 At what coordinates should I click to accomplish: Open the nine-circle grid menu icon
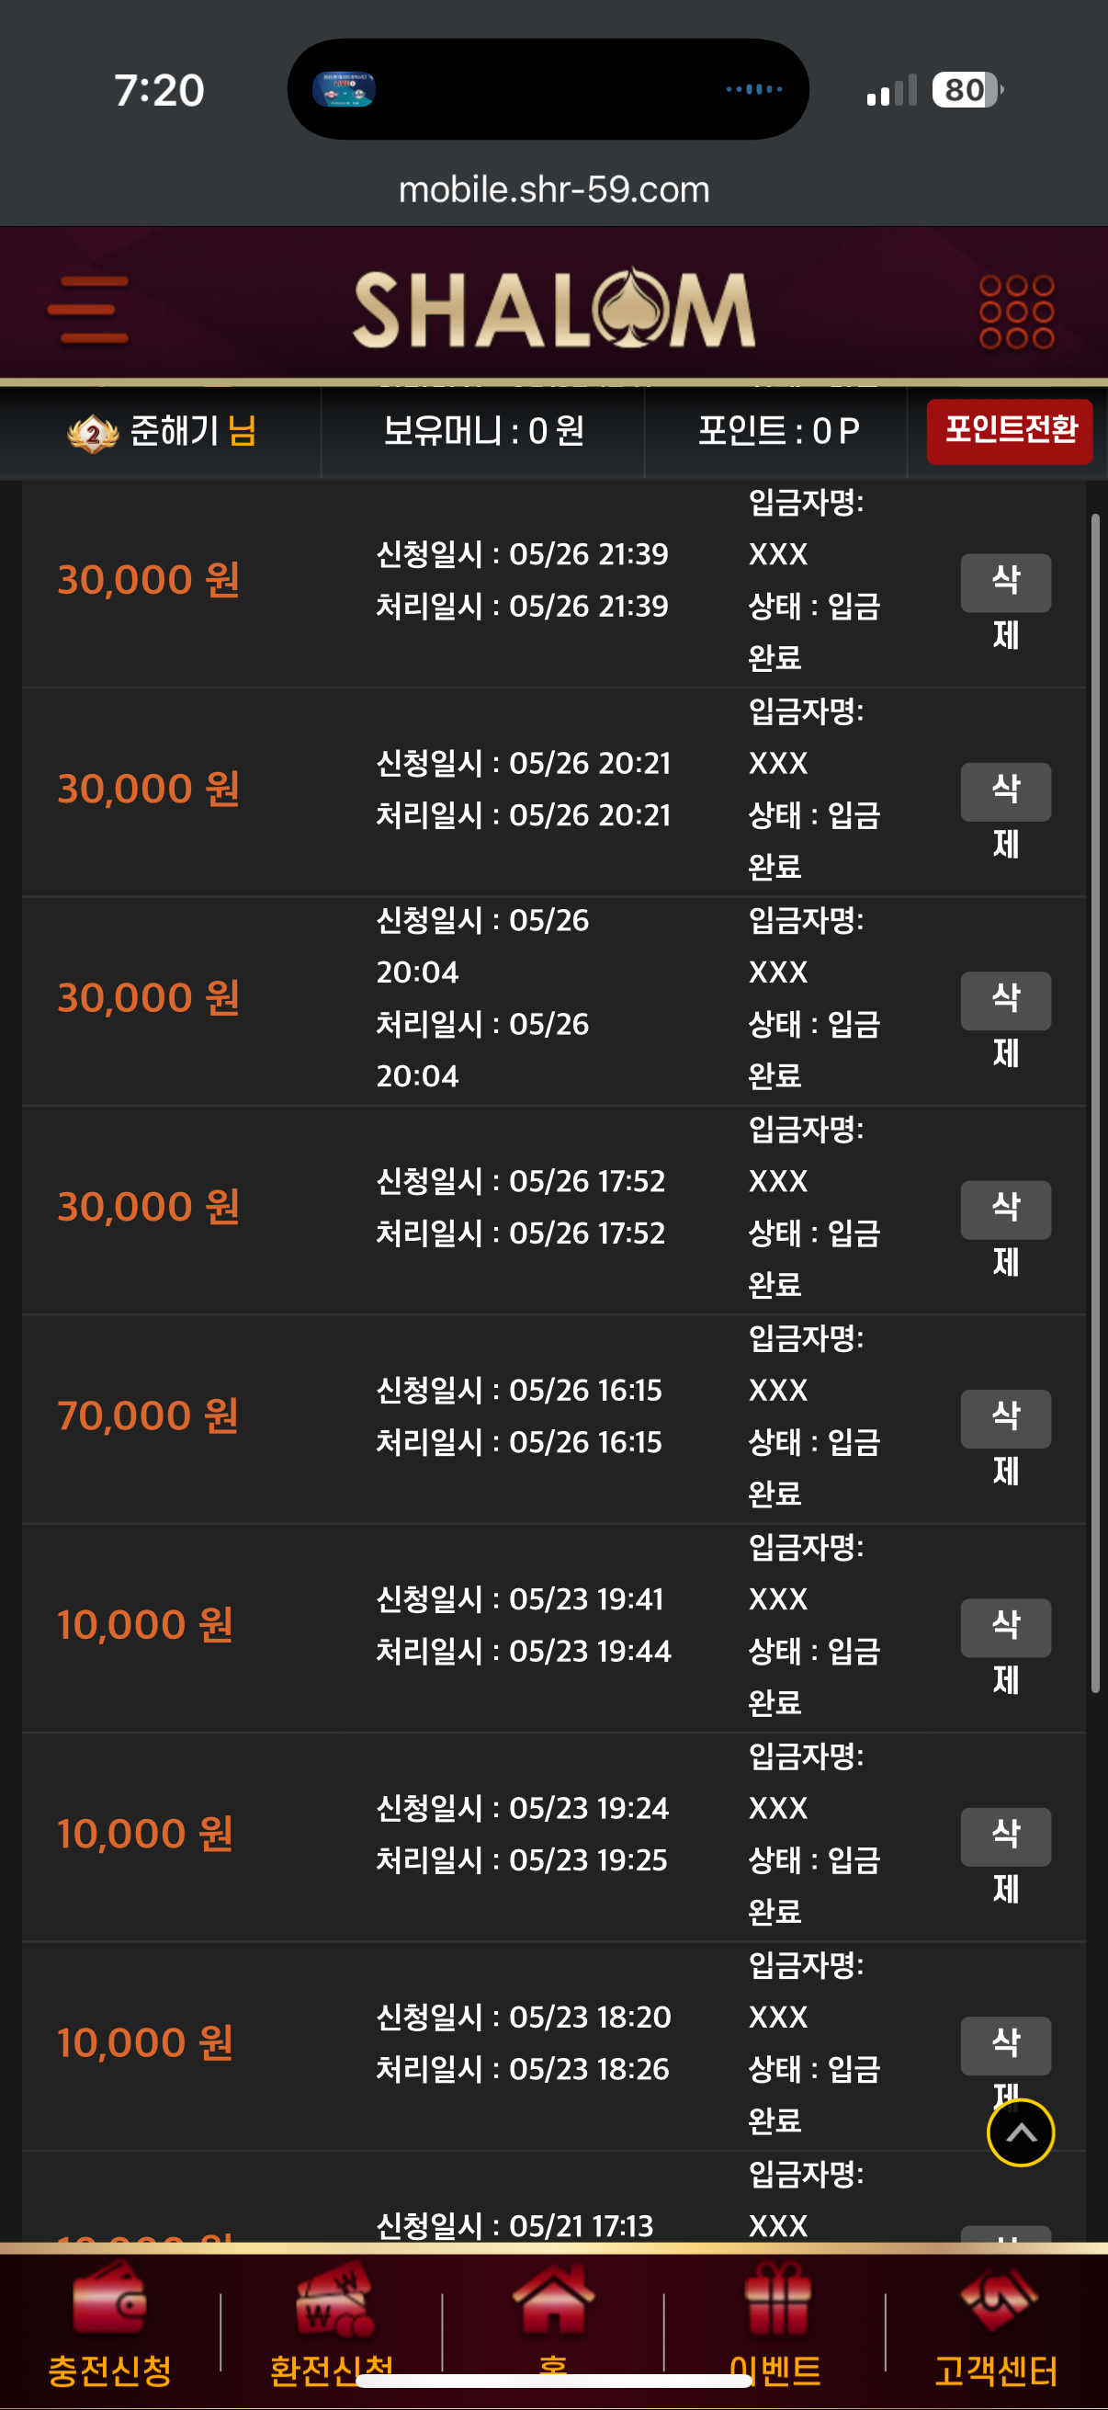1016,312
